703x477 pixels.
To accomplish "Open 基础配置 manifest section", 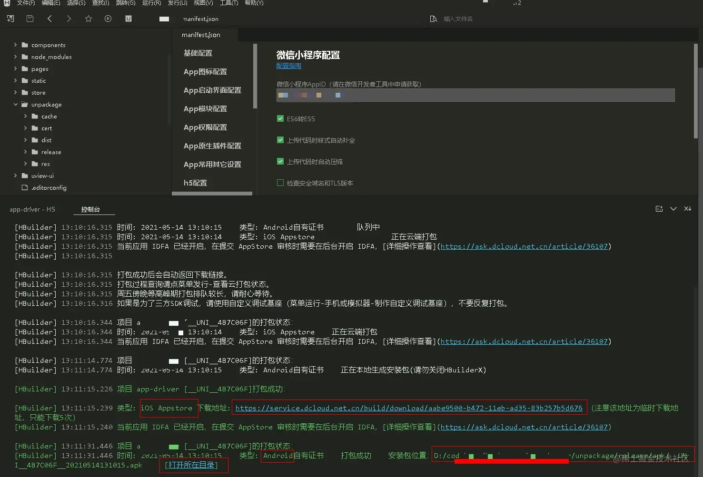I will (x=198, y=53).
